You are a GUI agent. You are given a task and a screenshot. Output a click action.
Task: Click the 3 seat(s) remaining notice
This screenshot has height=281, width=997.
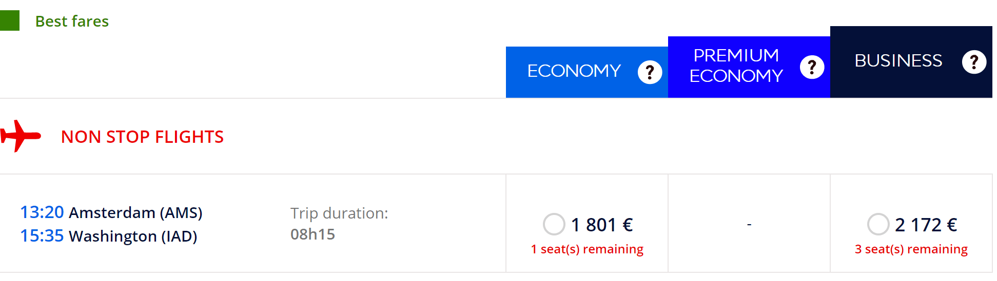pos(911,249)
